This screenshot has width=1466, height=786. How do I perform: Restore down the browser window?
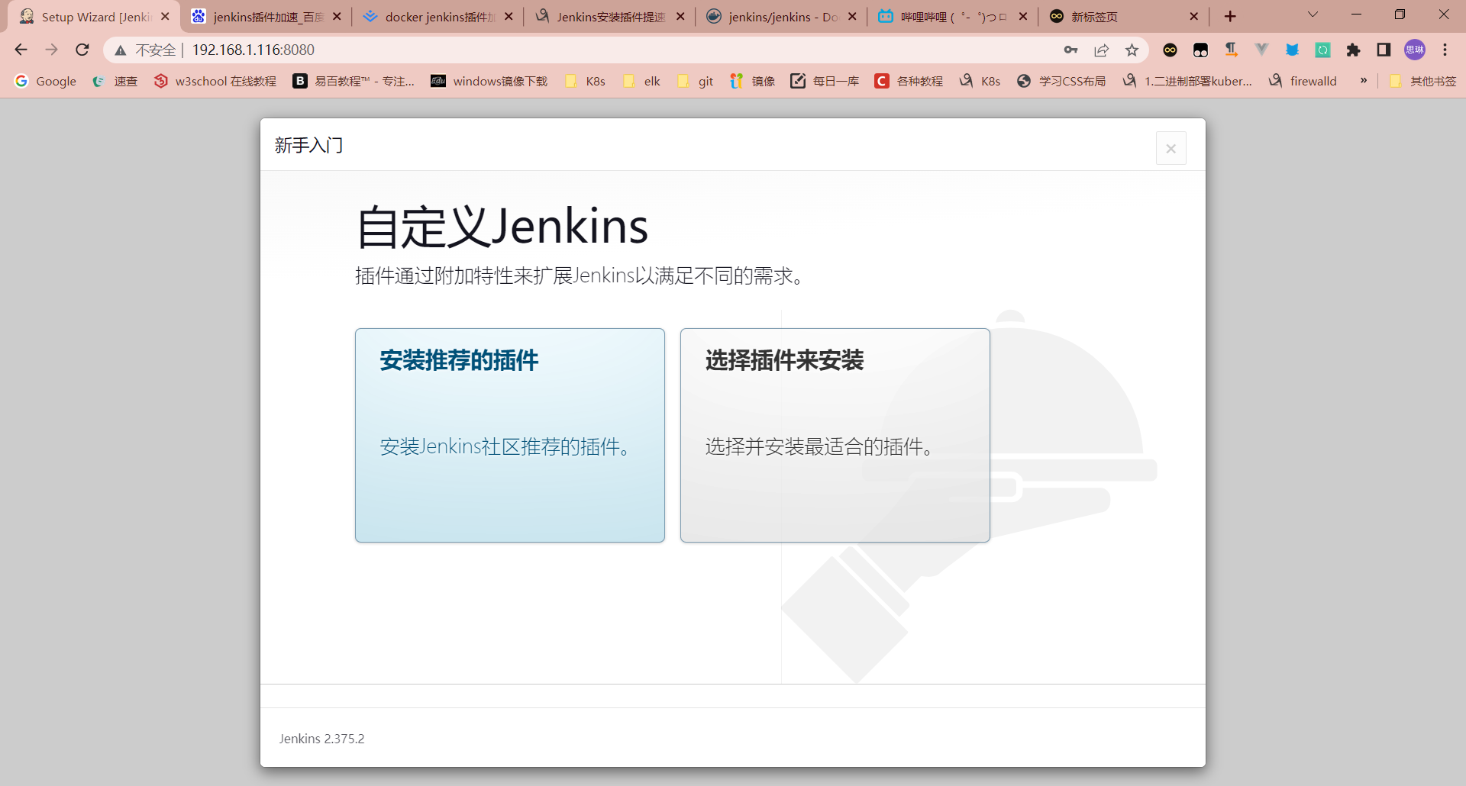(x=1400, y=14)
